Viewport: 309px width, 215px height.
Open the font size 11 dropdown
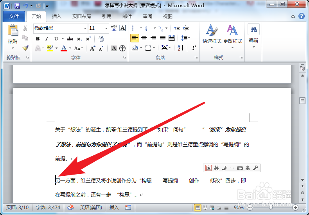(x=106, y=28)
